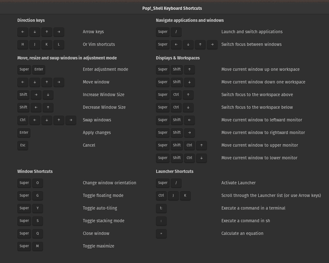
Task: Click the slash key beside Activate Launcher
Action: 176,183
